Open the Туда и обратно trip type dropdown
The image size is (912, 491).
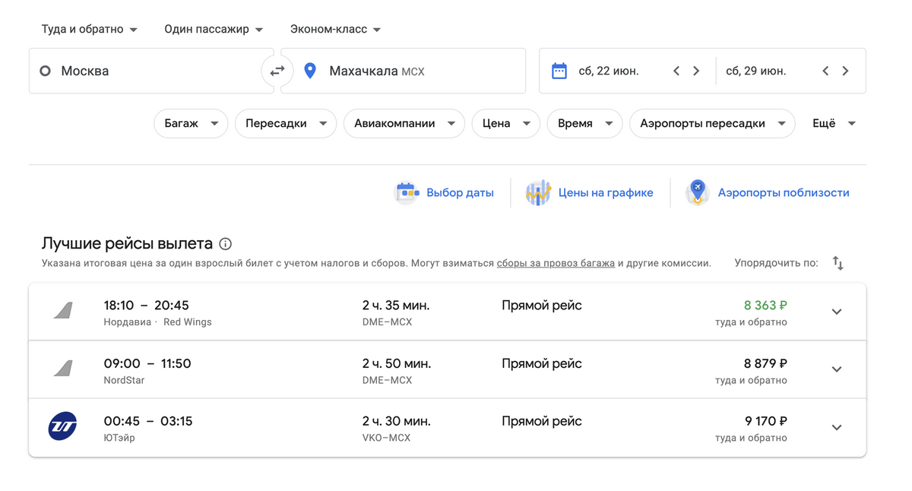pos(89,29)
